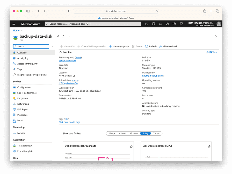
Task: Select 1 hour data range
Action: [x=112, y=133]
